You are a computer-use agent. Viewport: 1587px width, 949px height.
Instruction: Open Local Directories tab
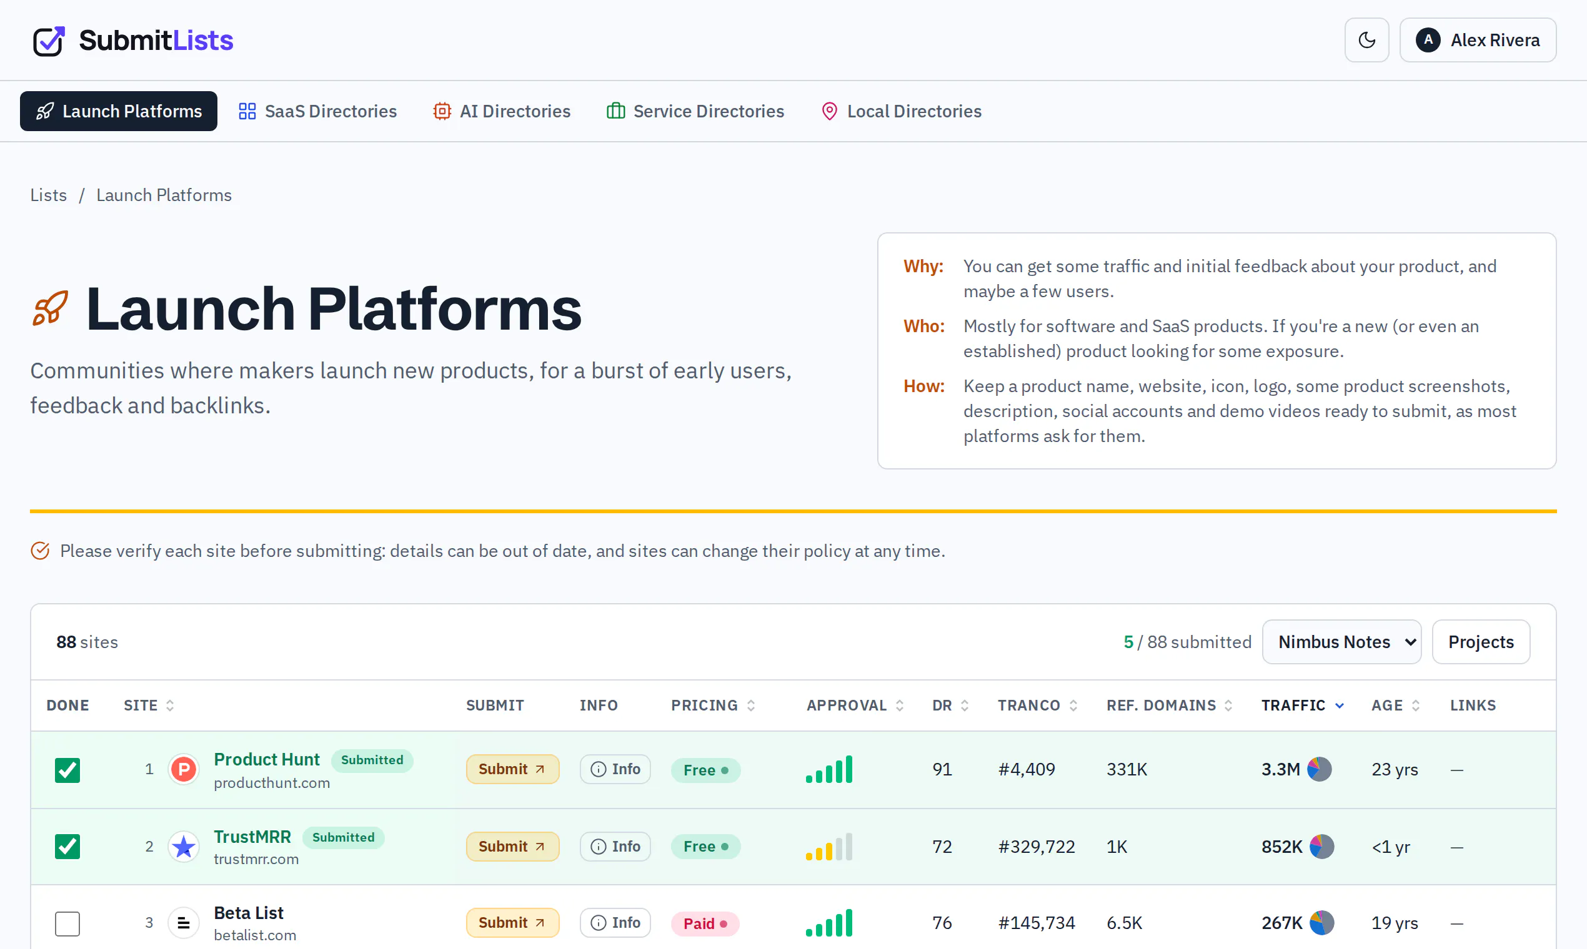pyautogui.click(x=901, y=111)
